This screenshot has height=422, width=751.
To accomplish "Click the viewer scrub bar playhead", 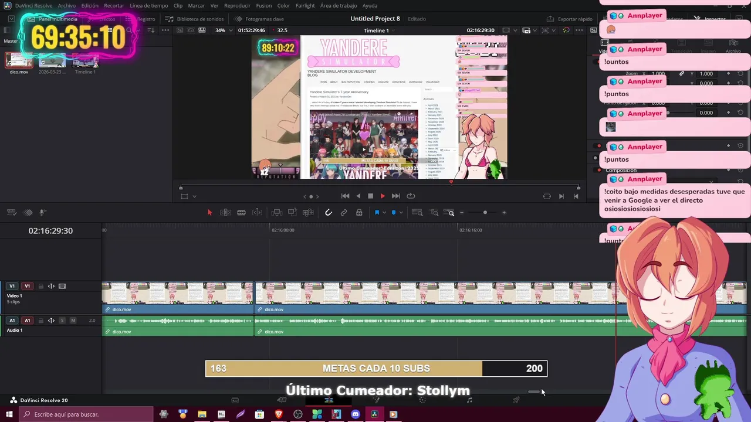I will pyautogui.click(x=451, y=182).
